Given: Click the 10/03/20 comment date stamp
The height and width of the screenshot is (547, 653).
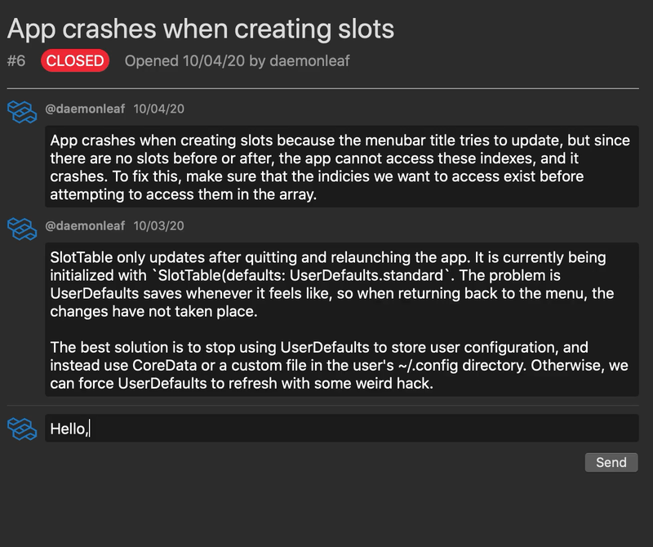Looking at the screenshot, I should point(158,226).
